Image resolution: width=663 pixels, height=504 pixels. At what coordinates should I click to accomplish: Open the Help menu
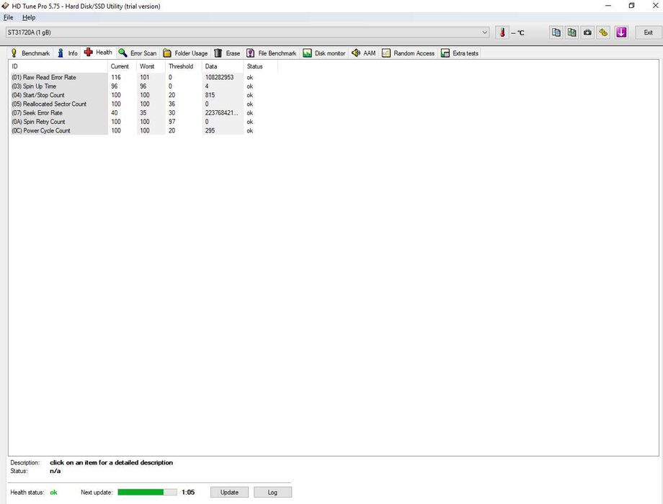pos(29,17)
